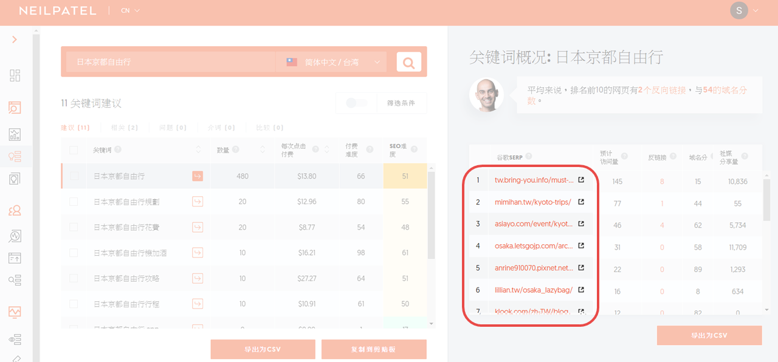Click the keyword search field 日本京都自由行

tap(170, 62)
